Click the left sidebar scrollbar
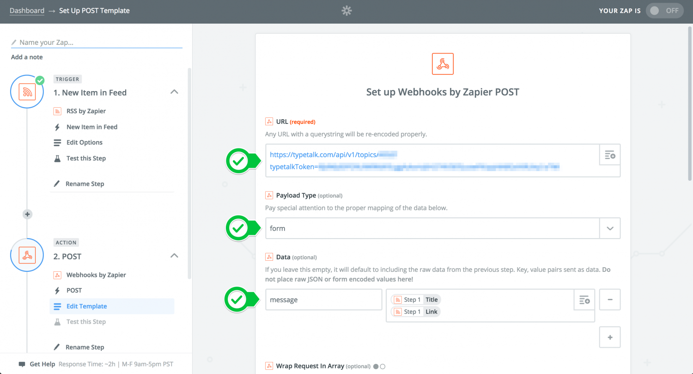Screen dimensions: 693x374 [189, 173]
